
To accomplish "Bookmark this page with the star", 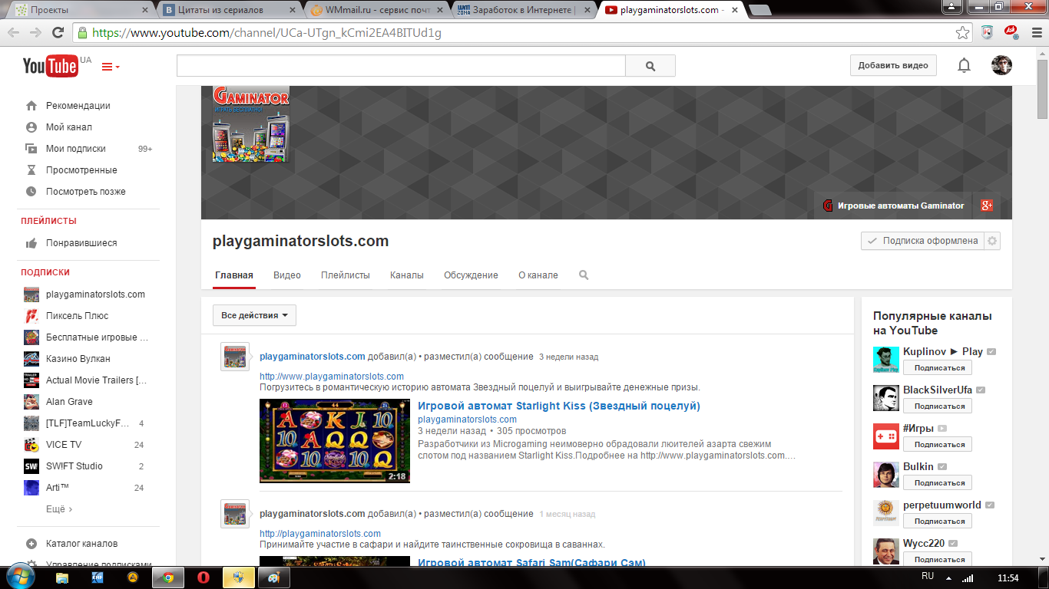I will (x=963, y=33).
